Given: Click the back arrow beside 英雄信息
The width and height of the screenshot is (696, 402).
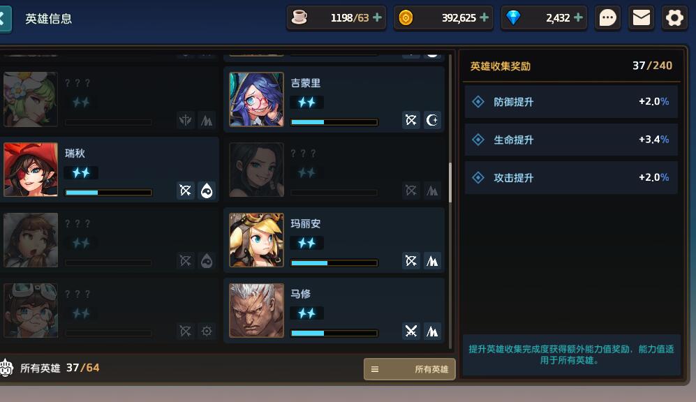Looking at the screenshot, I should point(4,19).
